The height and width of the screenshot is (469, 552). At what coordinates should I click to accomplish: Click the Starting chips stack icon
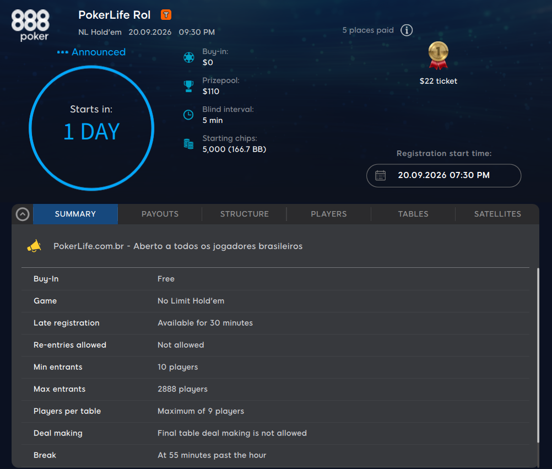pos(189,144)
